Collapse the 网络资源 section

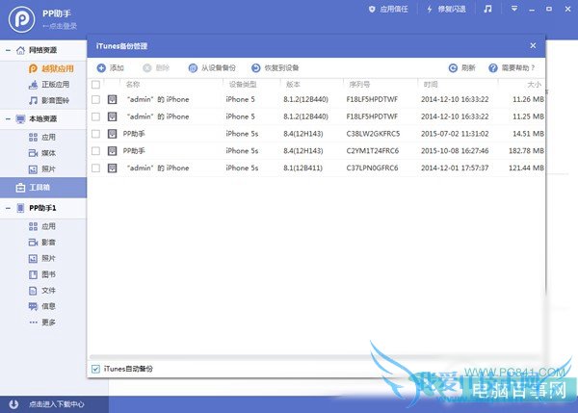8,50
